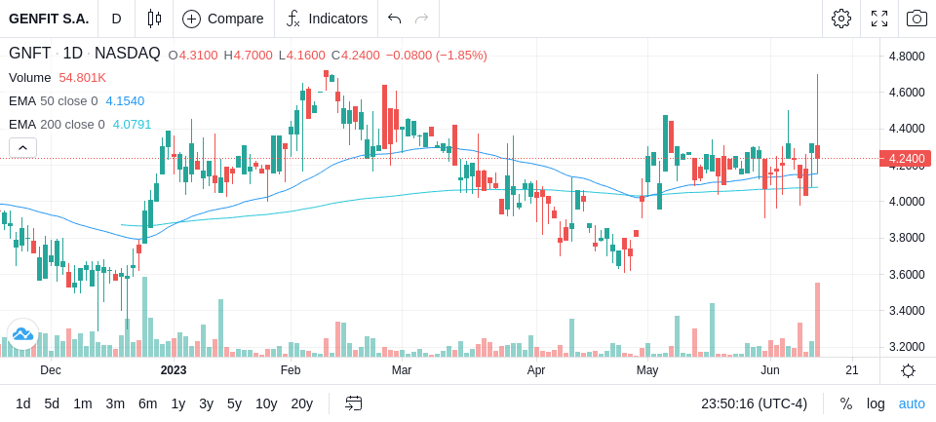Enter fullscreen mode

tap(879, 19)
